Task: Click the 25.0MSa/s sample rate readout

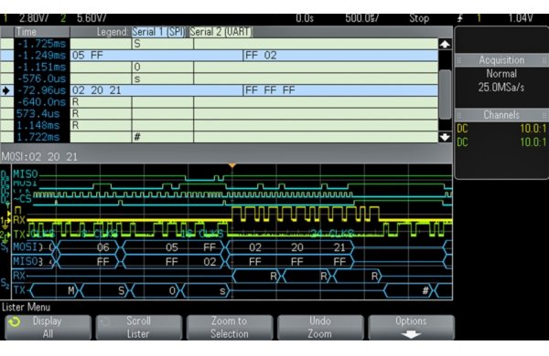Action: 501,87
